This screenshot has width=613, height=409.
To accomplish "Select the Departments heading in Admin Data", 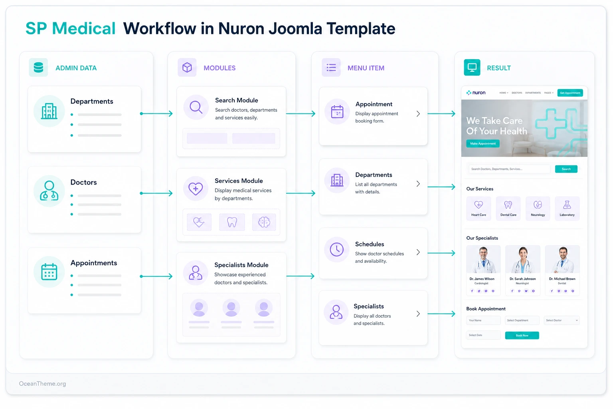I will pyautogui.click(x=92, y=101).
